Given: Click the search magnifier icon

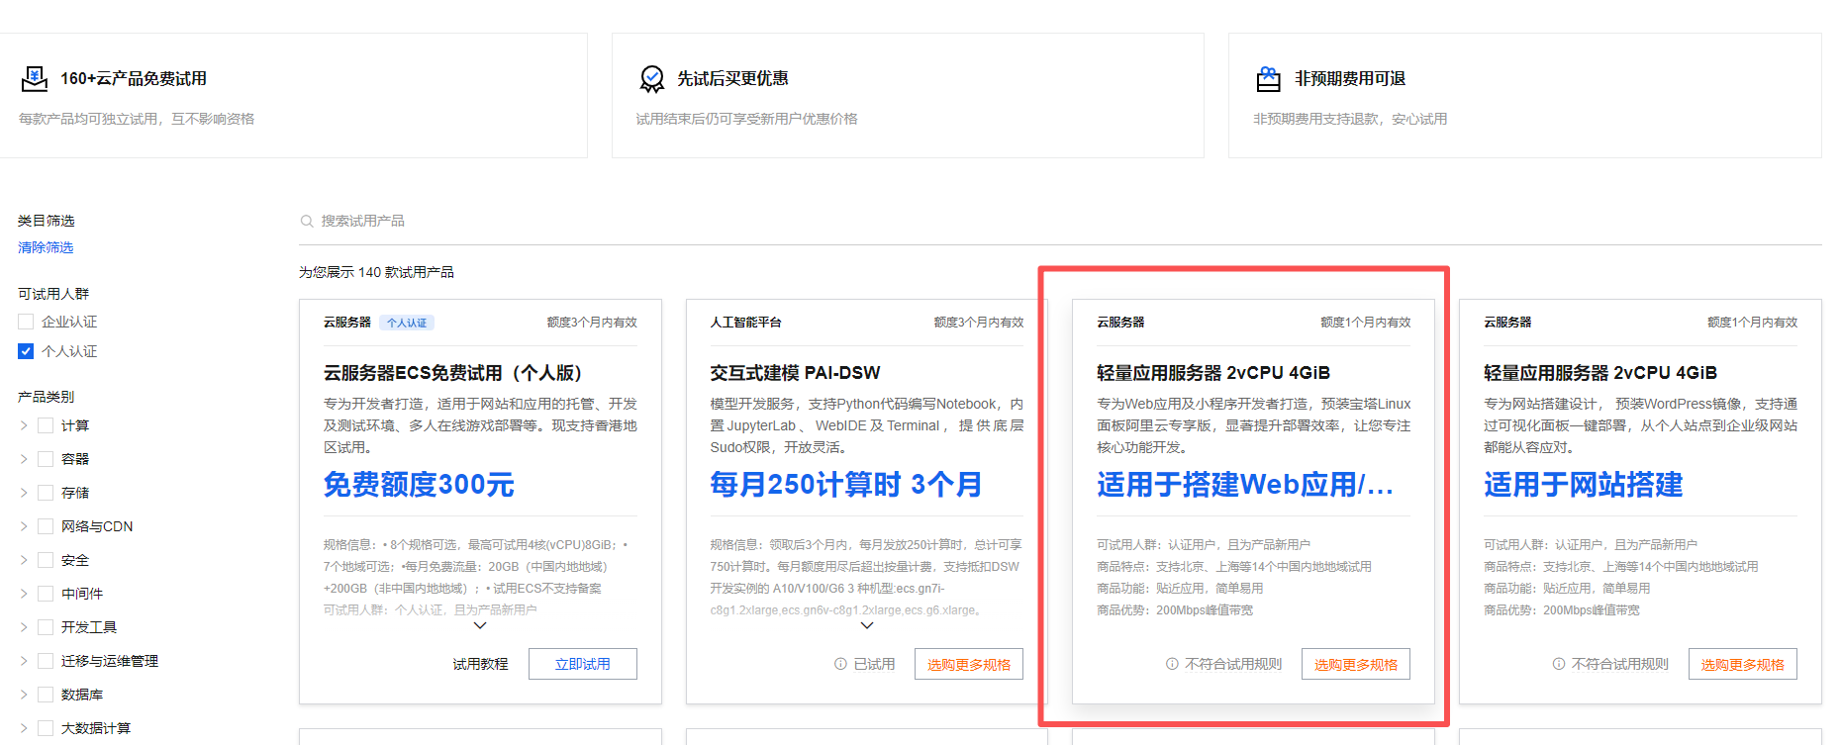Looking at the screenshot, I should pyautogui.click(x=307, y=222).
